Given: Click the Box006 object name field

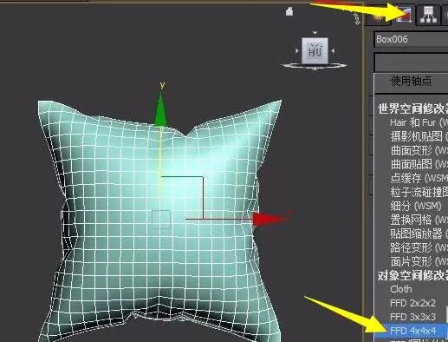Looking at the screenshot, I should coord(412,39).
